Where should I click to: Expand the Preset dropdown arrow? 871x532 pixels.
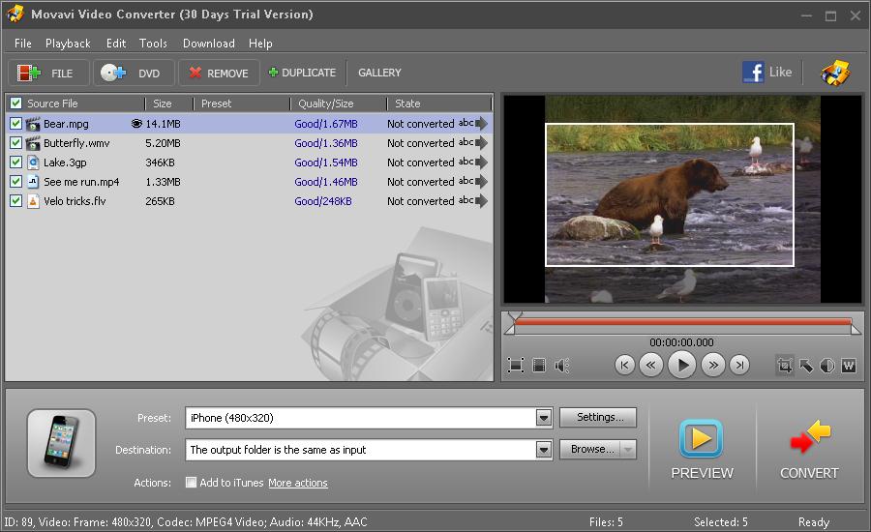544,418
